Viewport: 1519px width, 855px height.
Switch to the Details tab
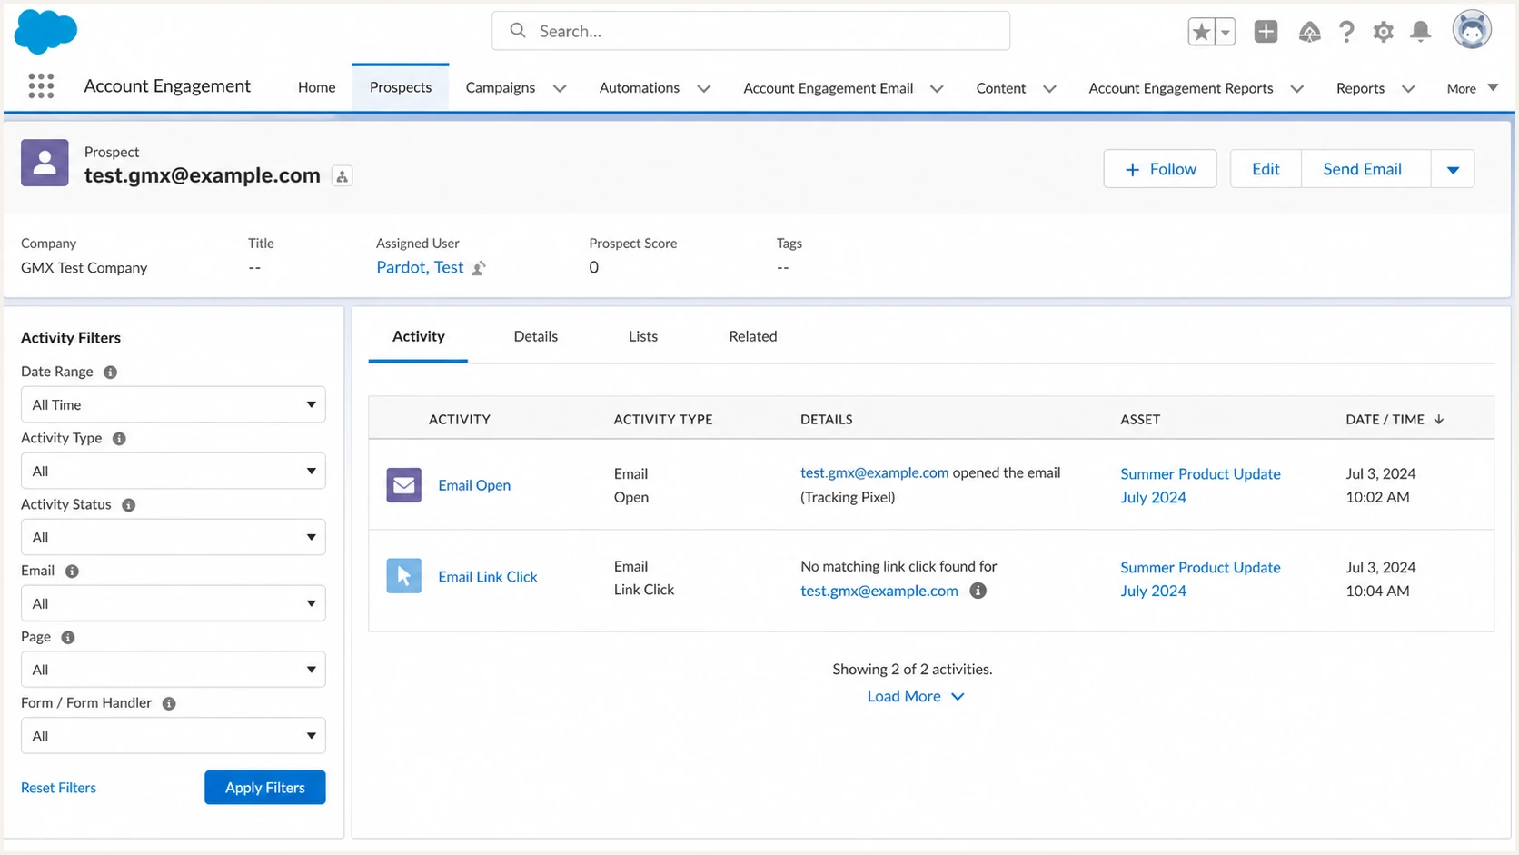(535, 336)
